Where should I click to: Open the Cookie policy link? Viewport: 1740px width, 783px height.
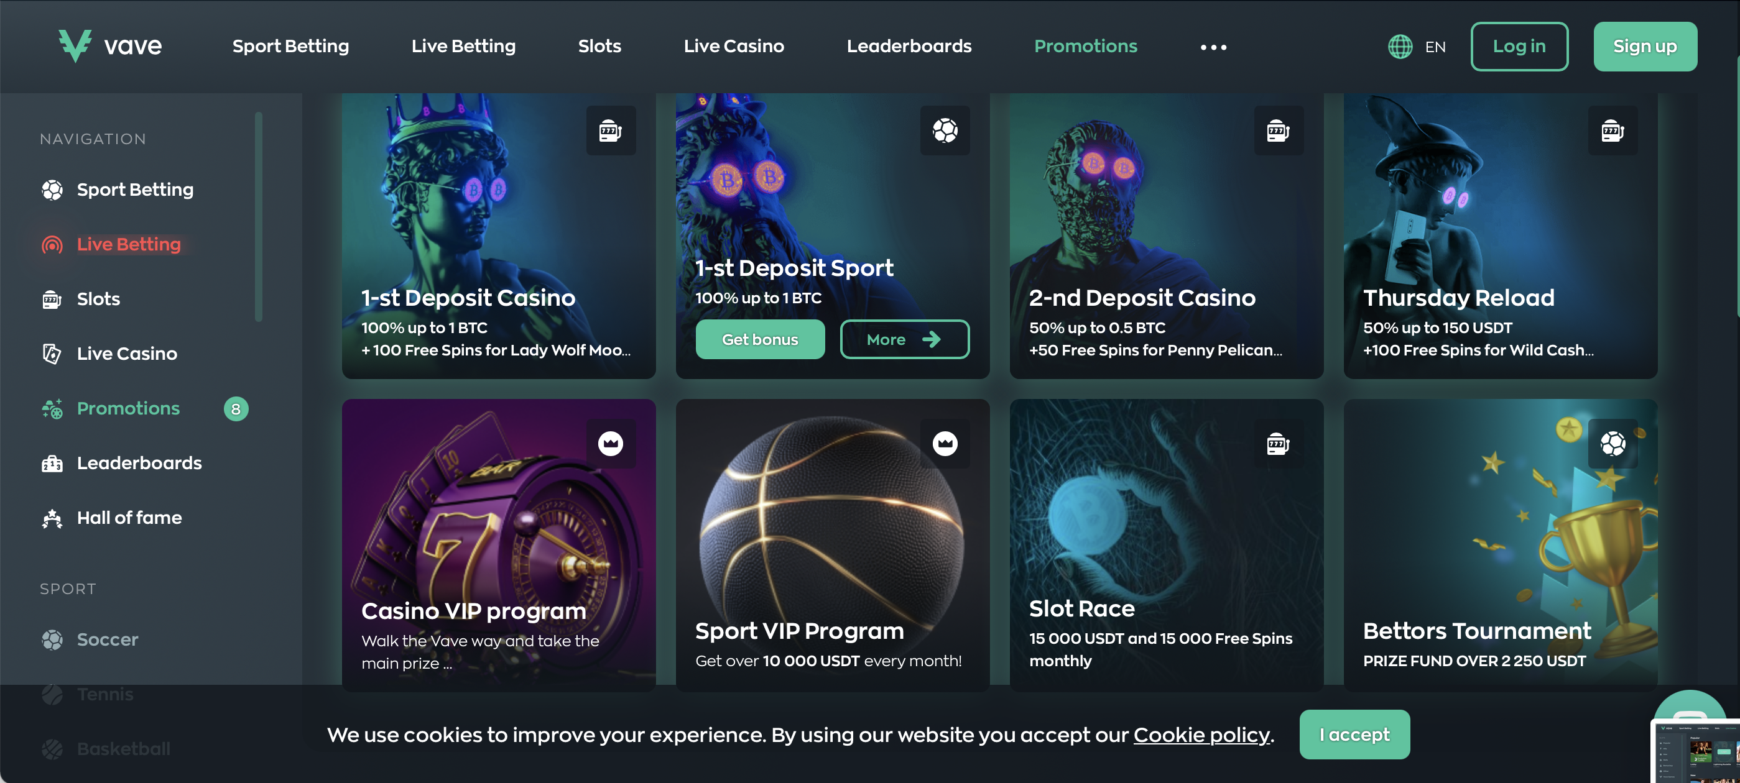(x=1201, y=735)
